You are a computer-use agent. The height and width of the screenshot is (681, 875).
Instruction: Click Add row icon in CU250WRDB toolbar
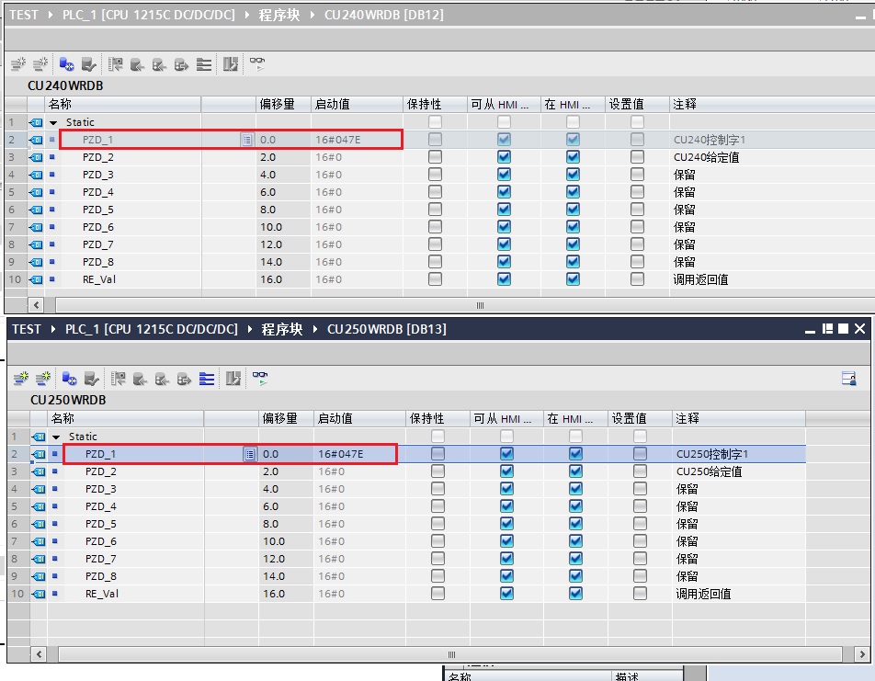coord(43,379)
